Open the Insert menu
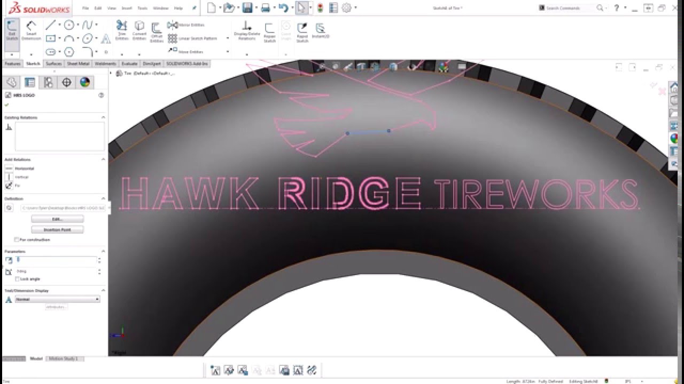Image resolution: width=684 pixels, height=384 pixels. tap(127, 8)
